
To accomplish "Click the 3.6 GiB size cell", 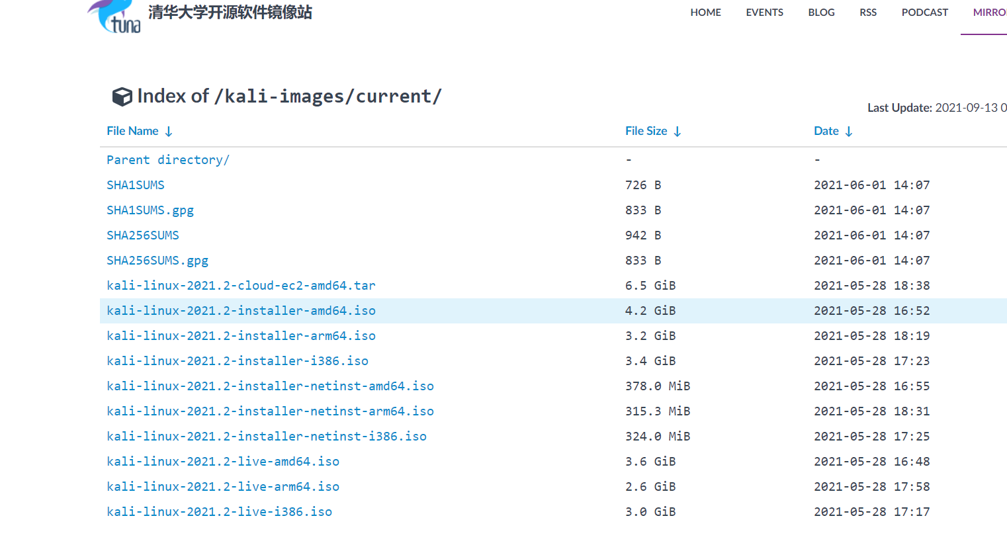I will [650, 462].
